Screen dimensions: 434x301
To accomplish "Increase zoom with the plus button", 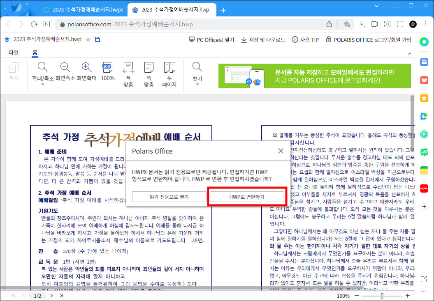I will click(407, 296).
